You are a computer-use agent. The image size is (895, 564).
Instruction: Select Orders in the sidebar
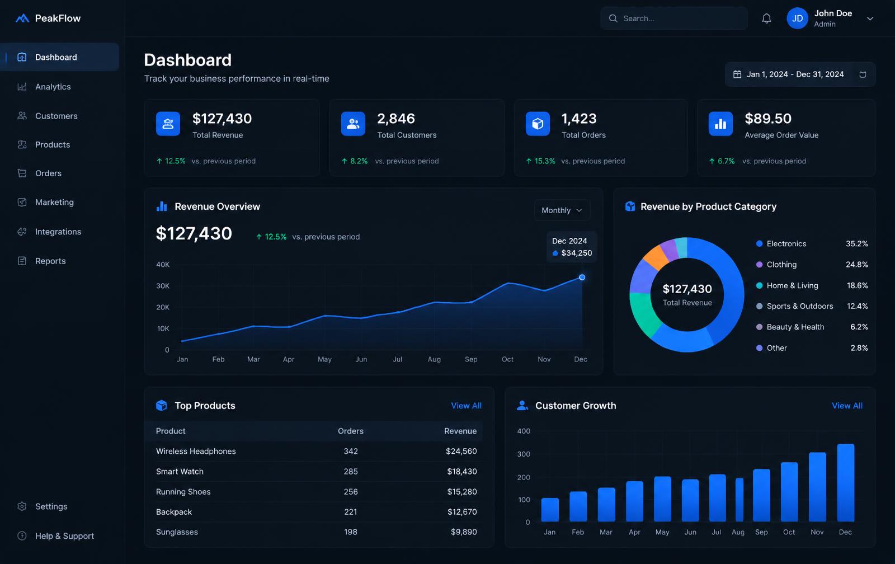(48, 173)
